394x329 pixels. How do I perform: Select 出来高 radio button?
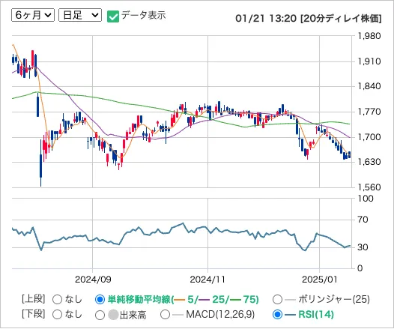pyautogui.click(x=100, y=315)
